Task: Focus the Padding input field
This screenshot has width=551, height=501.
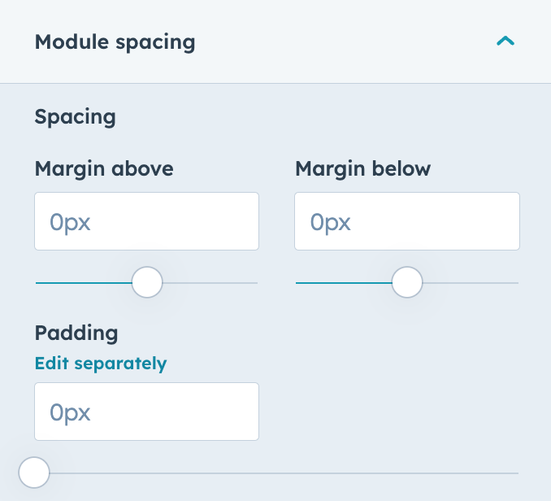Action: 146,412
